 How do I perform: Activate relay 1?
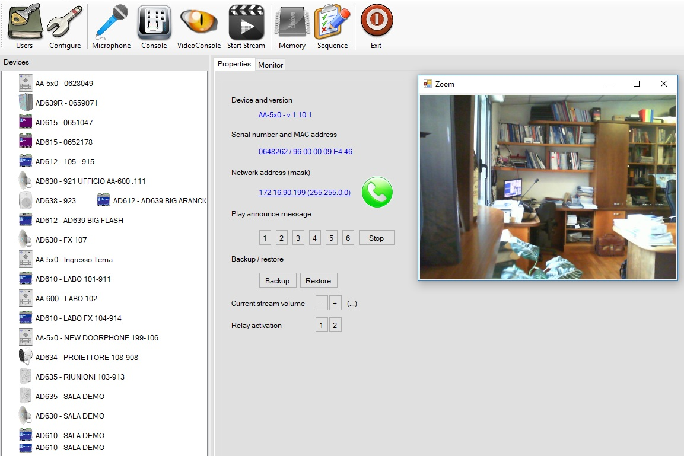tap(322, 325)
